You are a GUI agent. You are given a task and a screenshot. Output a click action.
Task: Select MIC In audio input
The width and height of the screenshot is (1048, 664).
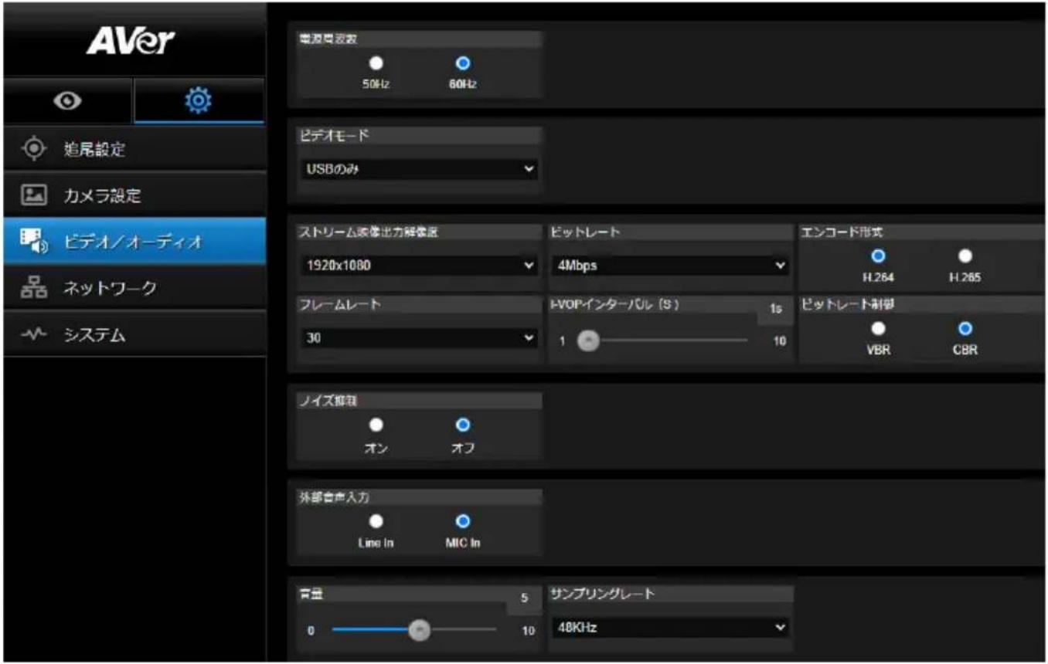click(461, 520)
